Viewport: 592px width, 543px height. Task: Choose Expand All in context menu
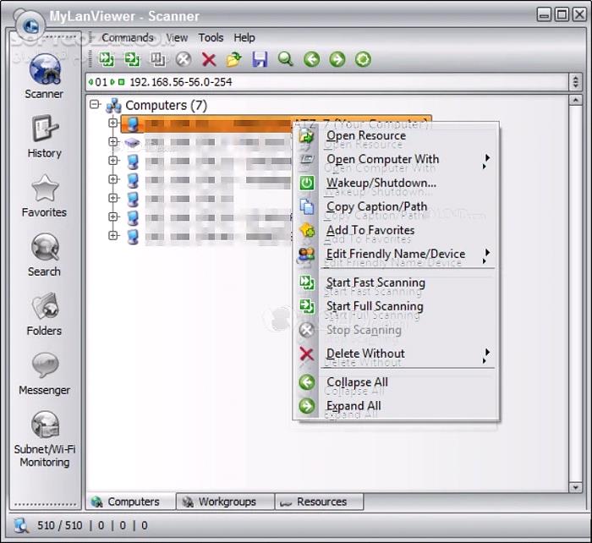(396, 406)
